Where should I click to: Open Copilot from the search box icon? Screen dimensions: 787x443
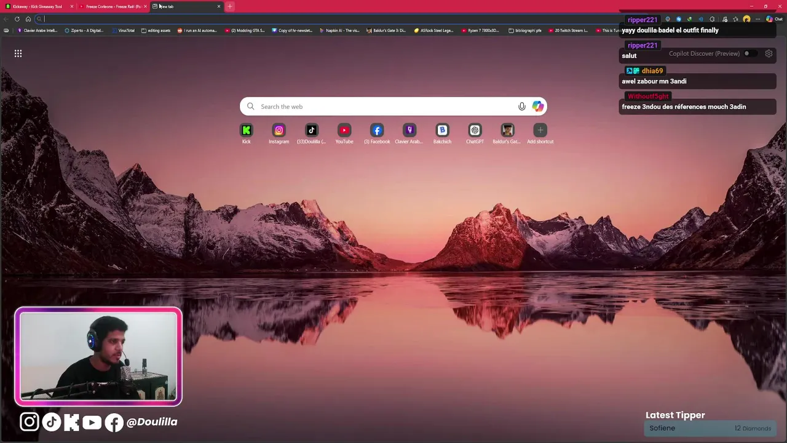pyautogui.click(x=538, y=106)
